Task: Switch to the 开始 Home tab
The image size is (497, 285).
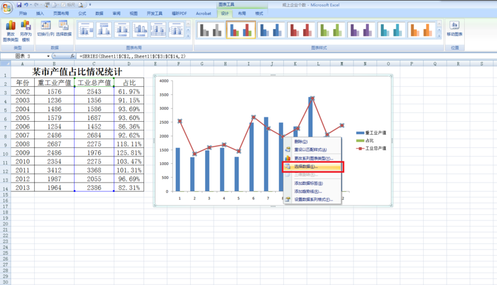Action: (x=23, y=13)
